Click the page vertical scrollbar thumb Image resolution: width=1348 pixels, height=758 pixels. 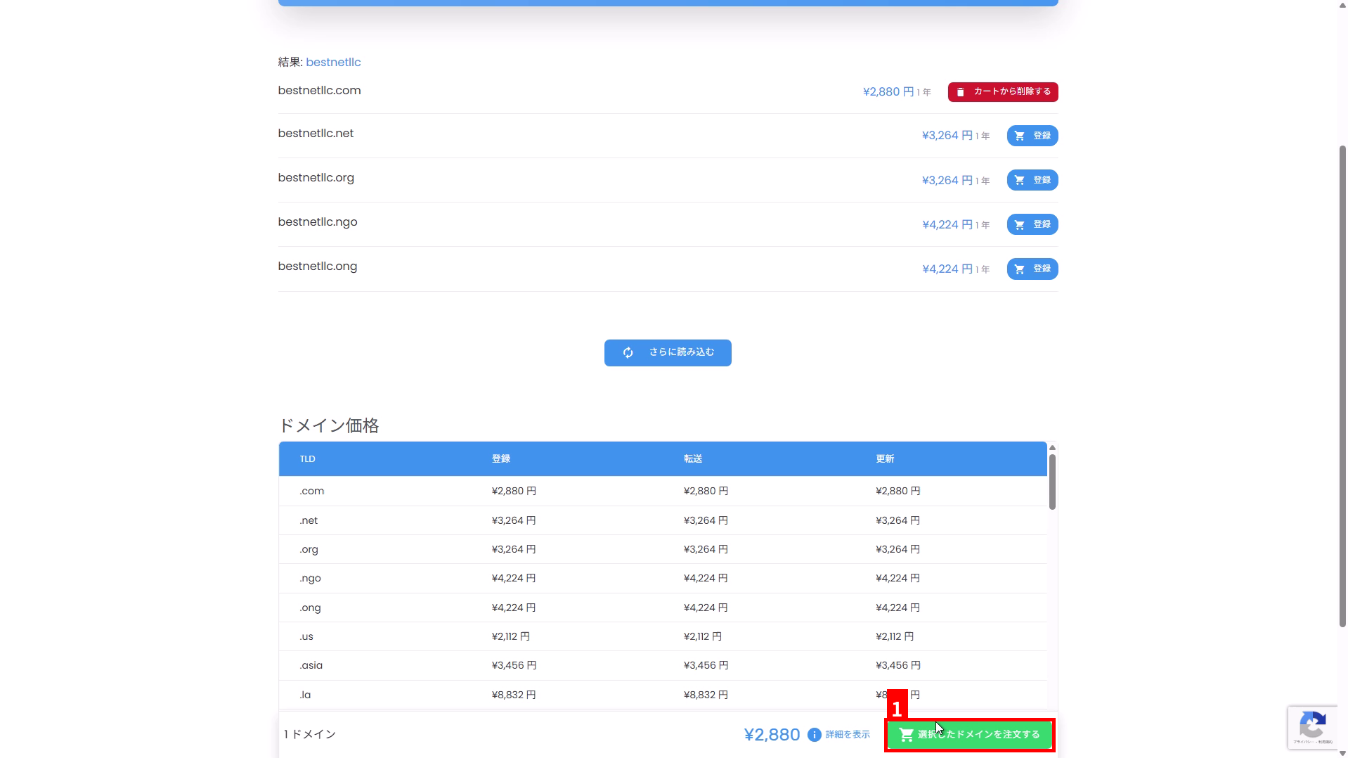pos(1342,385)
